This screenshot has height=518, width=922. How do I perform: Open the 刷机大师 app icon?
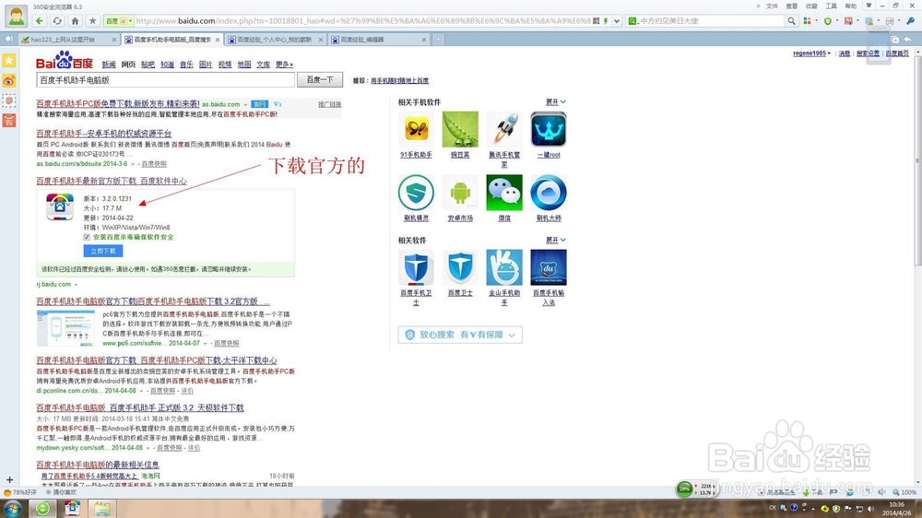click(x=549, y=193)
